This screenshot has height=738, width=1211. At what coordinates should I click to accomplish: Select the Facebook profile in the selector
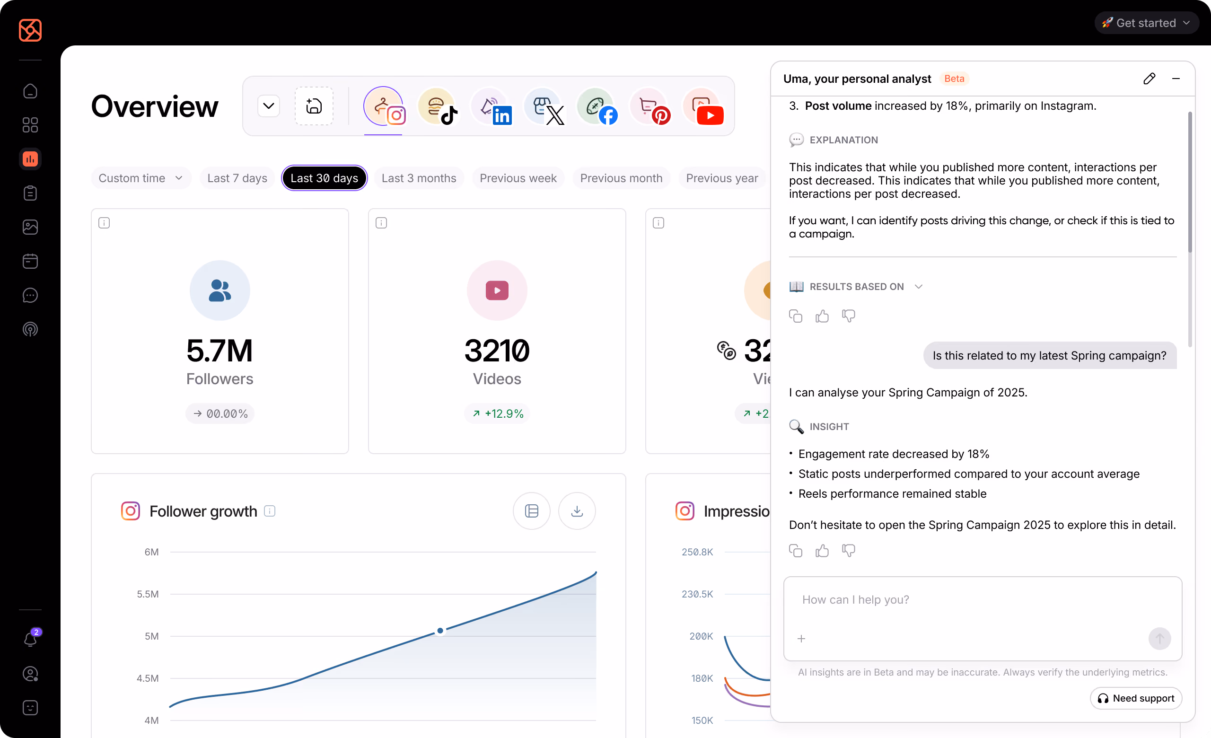pos(597,106)
